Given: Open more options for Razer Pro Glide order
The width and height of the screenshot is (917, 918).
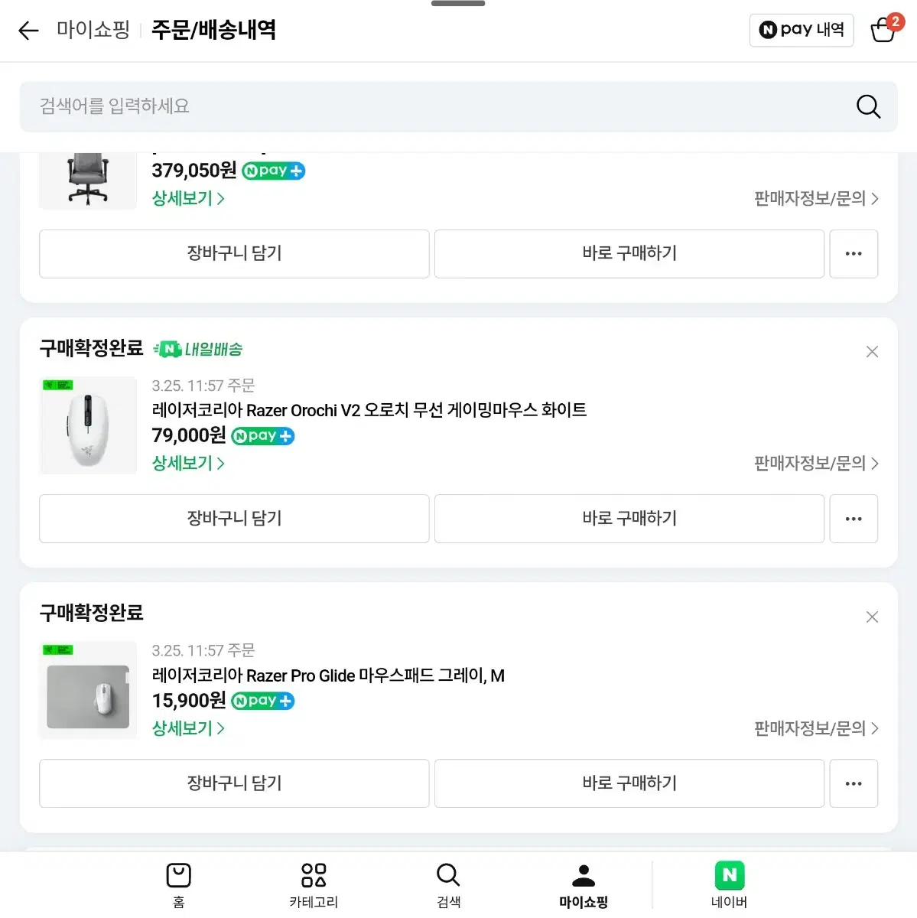Looking at the screenshot, I should (854, 783).
